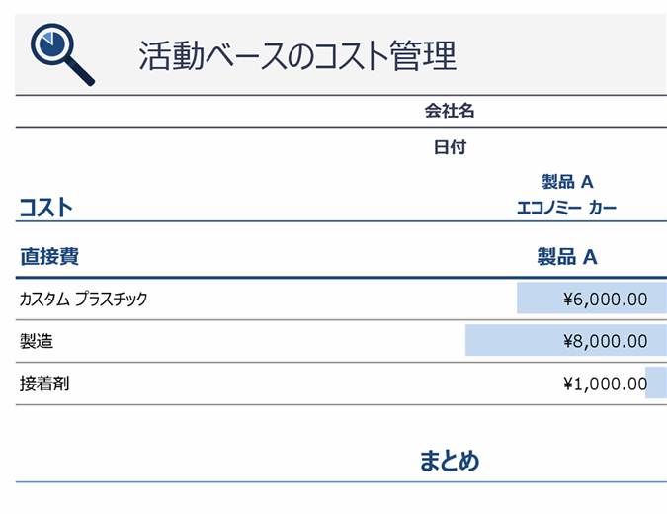Click the magnifying glass pie chart icon

pyautogui.click(x=62, y=54)
